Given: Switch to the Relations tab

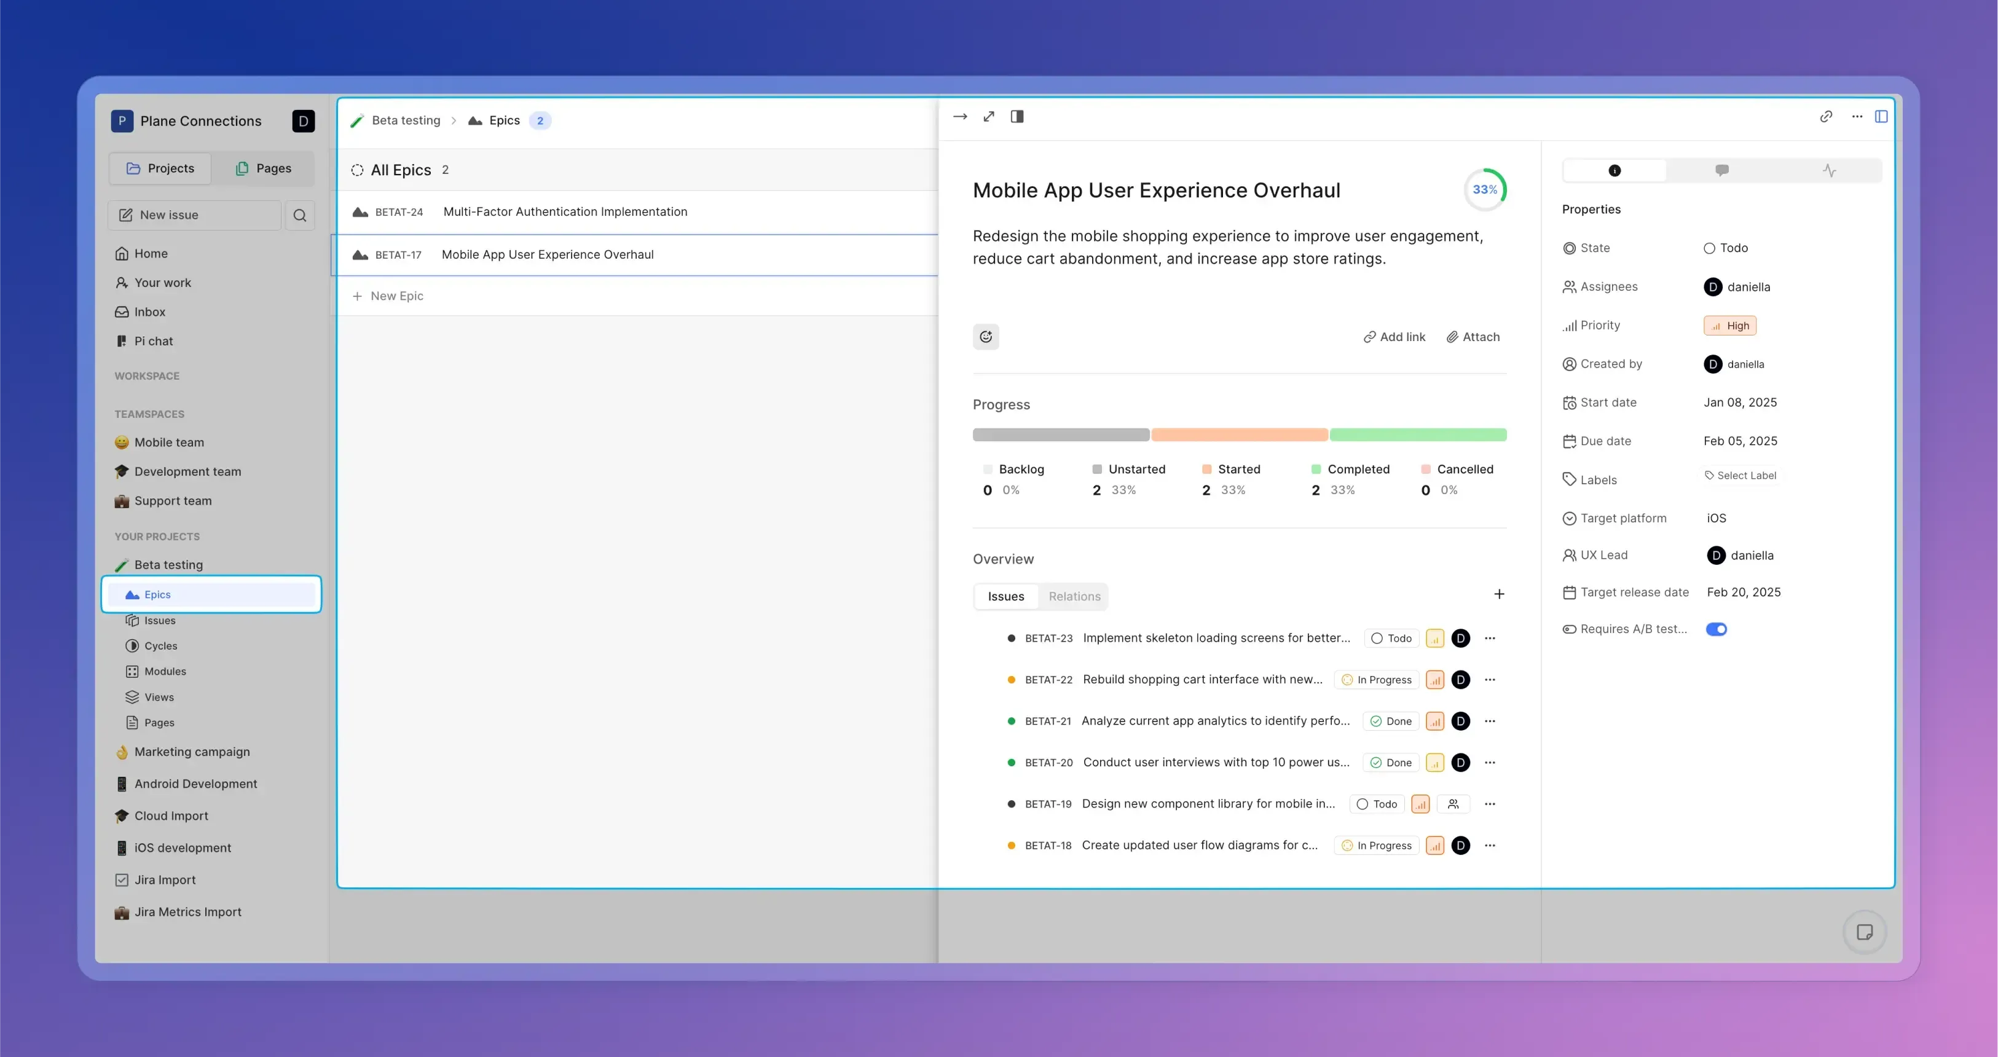Looking at the screenshot, I should (x=1074, y=596).
